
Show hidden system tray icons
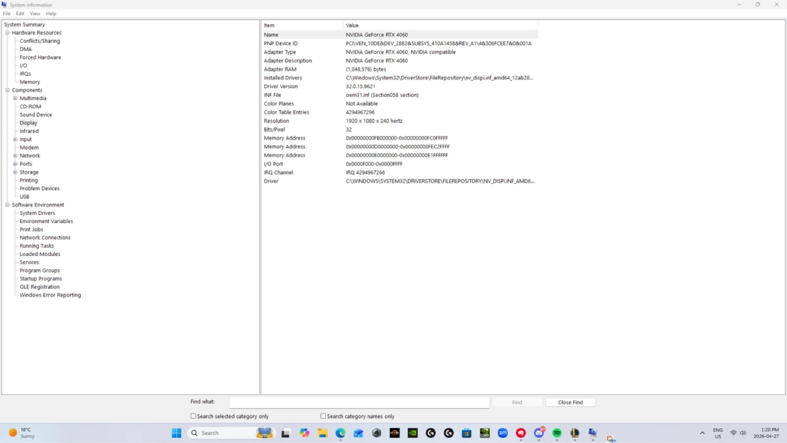tap(702, 433)
